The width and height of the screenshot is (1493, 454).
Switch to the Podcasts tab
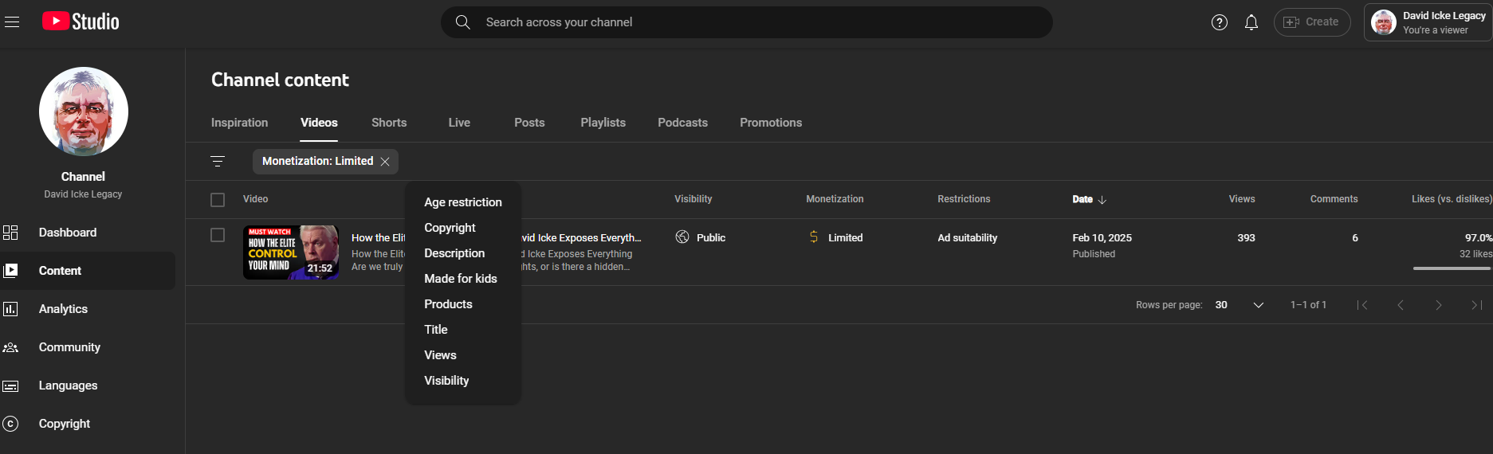point(682,123)
